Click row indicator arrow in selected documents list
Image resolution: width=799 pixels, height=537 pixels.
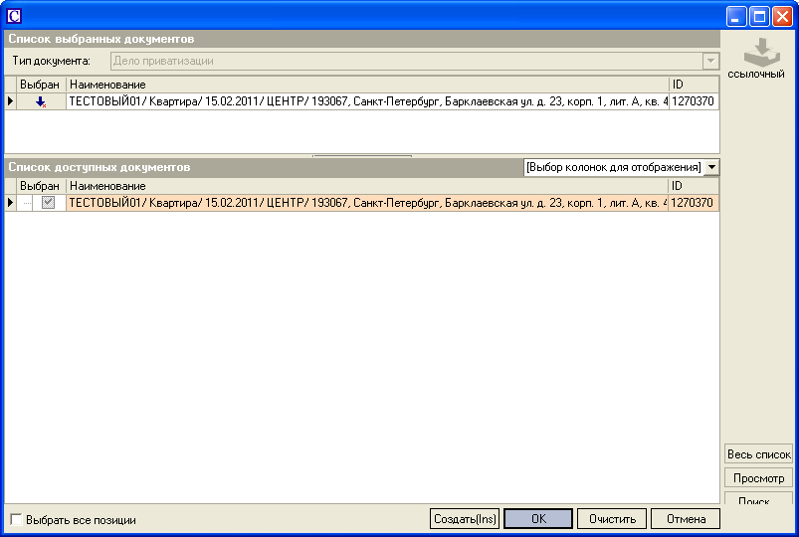point(11,101)
